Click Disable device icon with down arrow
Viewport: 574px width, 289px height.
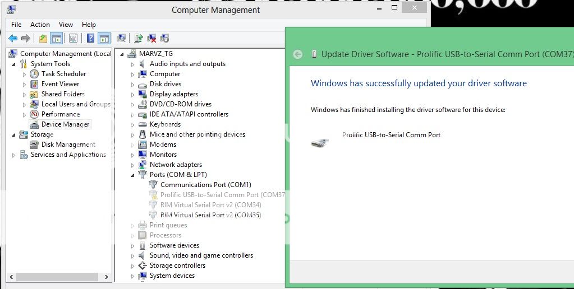click(x=164, y=38)
